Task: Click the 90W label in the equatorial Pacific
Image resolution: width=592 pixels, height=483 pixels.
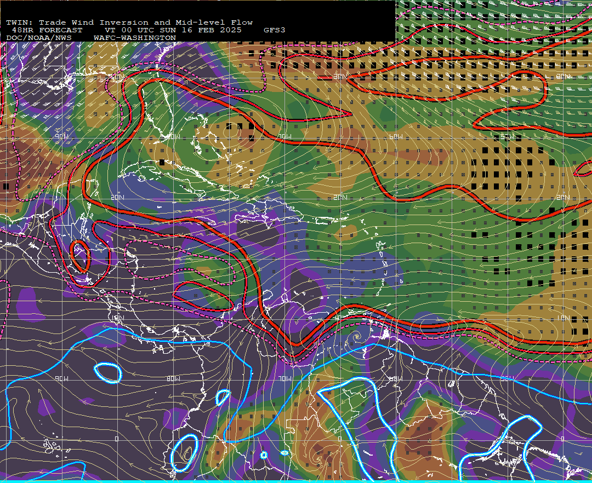Action: [x=61, y=378]
